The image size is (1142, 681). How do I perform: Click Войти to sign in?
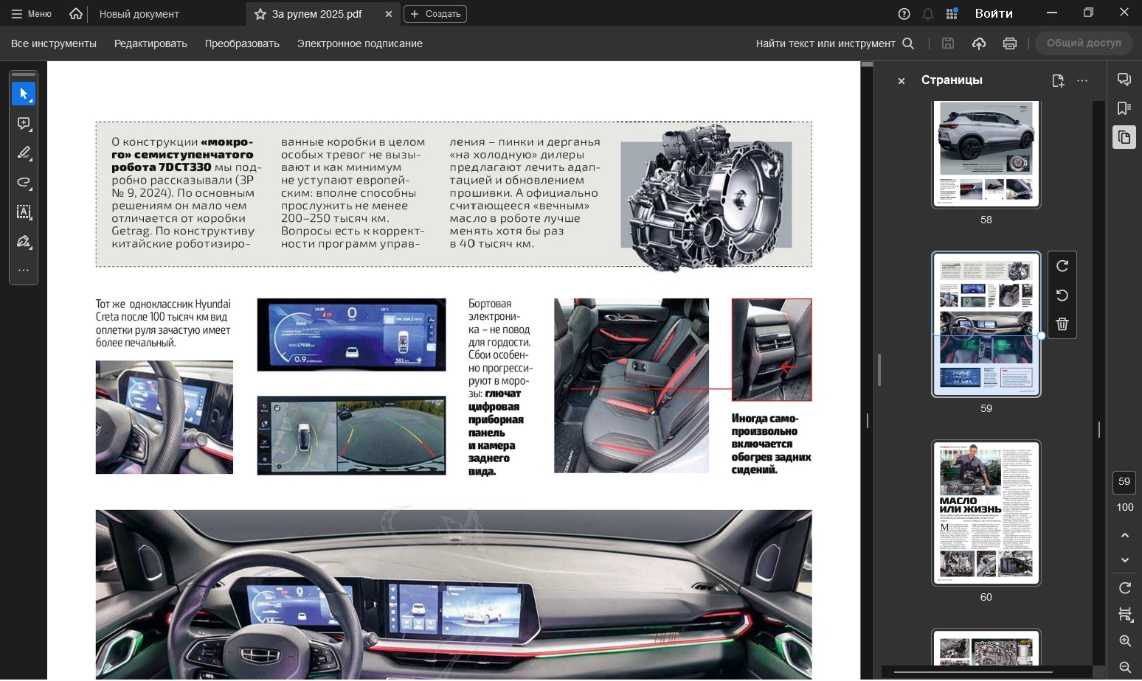tap(994, 14)
